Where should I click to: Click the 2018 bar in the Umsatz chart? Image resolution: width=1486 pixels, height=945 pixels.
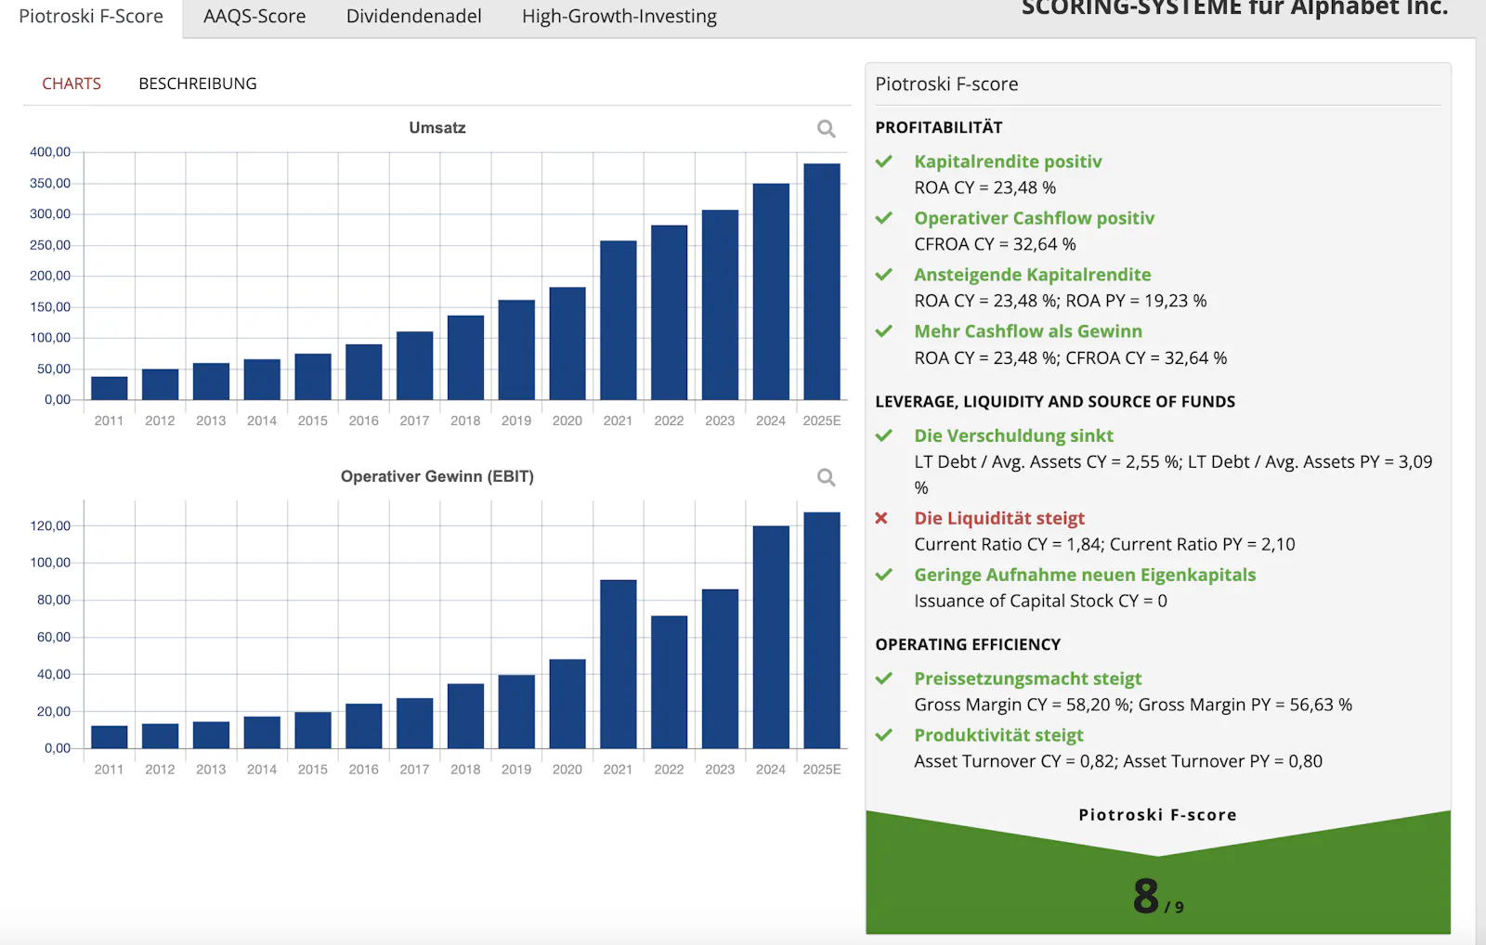click(x=465, y=357)
